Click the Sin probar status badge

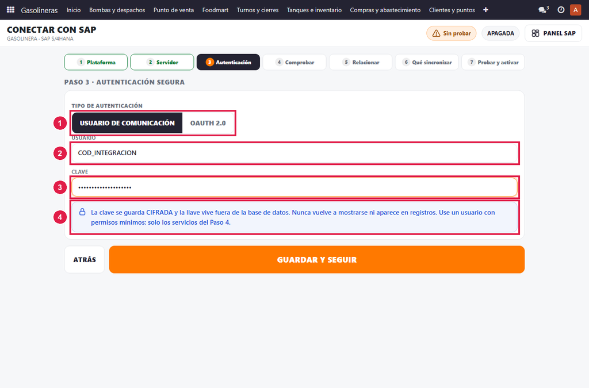451,33
